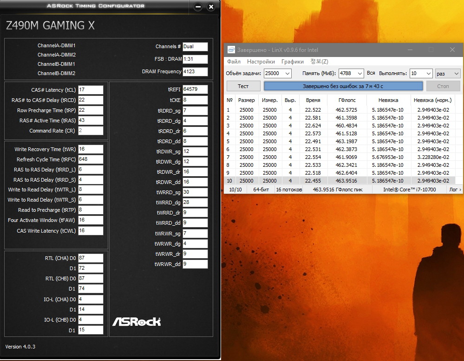Open the Графики menu in LinX
This screenshot has height=361, width=464.
click(292, 61)
